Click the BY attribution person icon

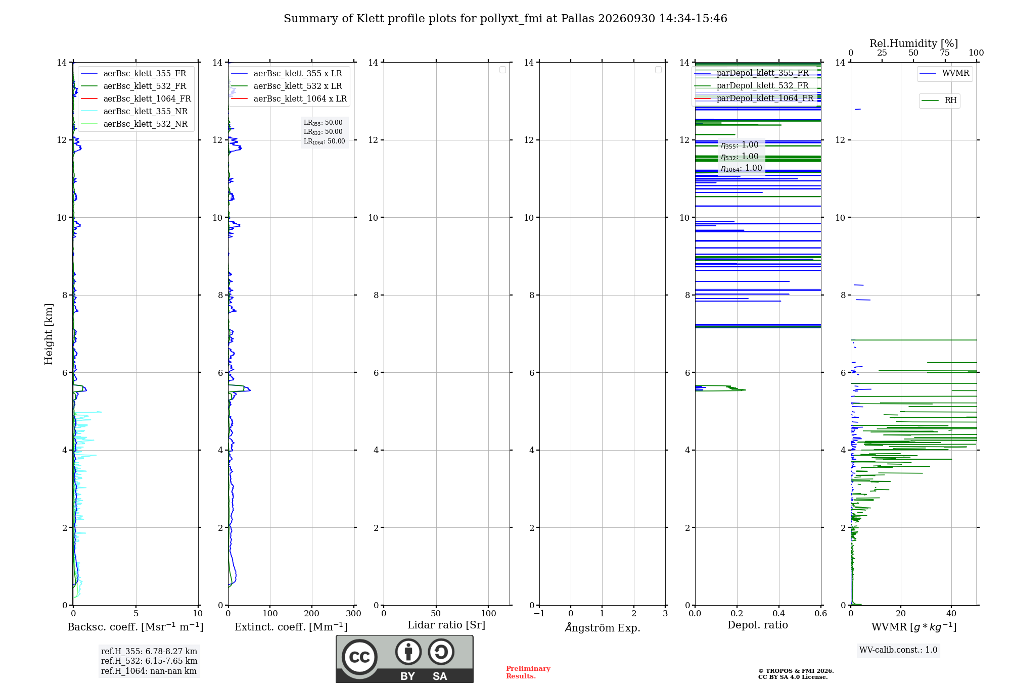point(408,652)
